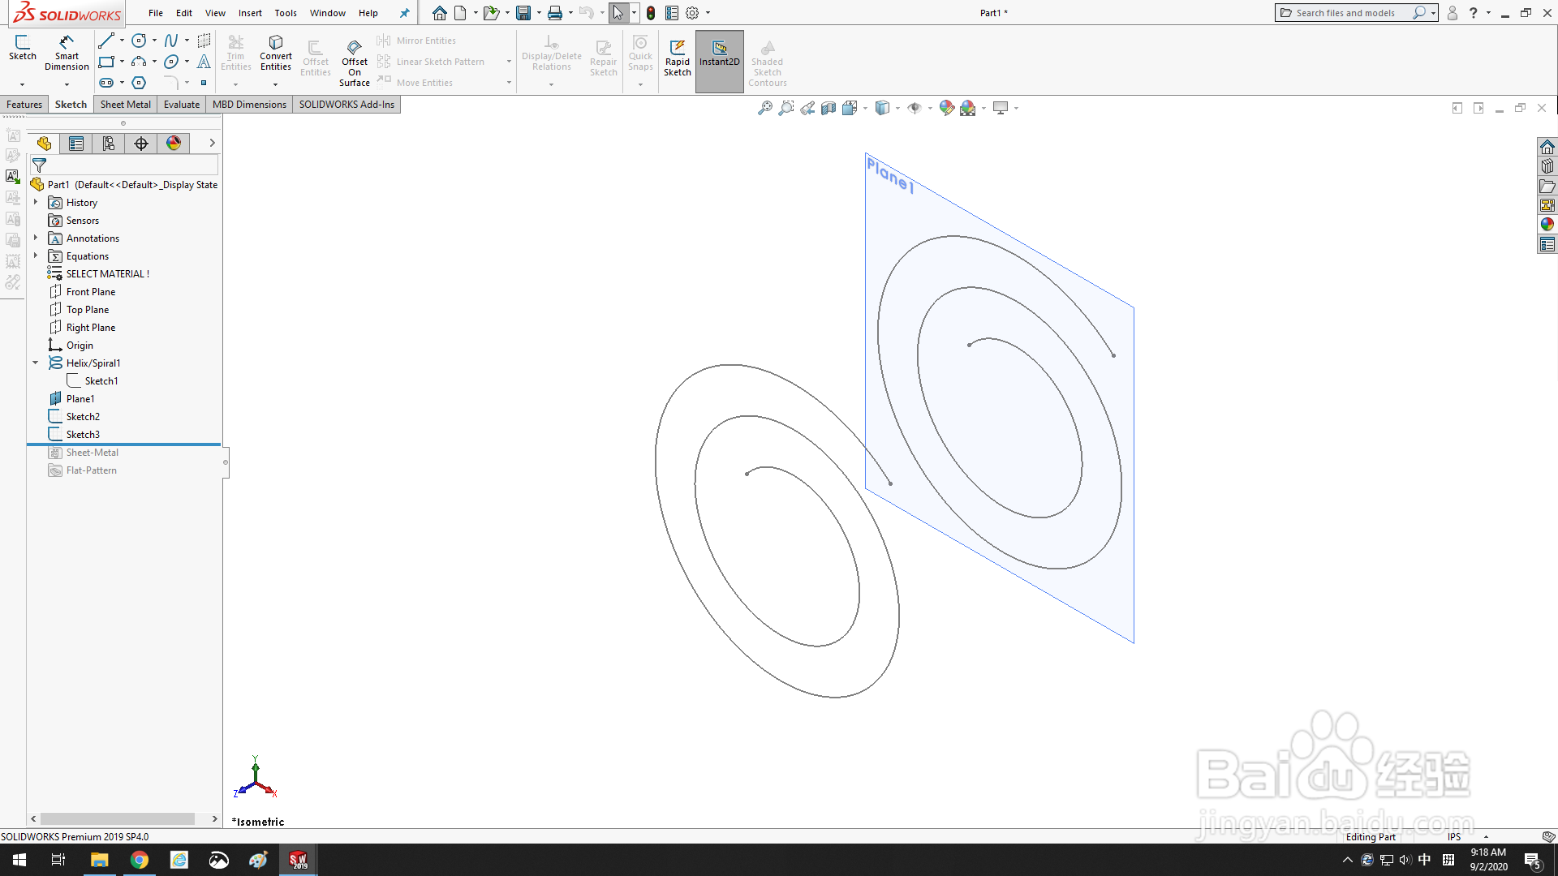Collapse the Helix/Spiral1 feature
The image size is (1558, 876).
(35, 363)
